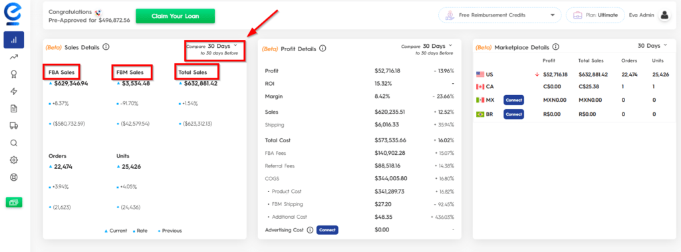Click Referral Fees value $88,518.16

388,166
